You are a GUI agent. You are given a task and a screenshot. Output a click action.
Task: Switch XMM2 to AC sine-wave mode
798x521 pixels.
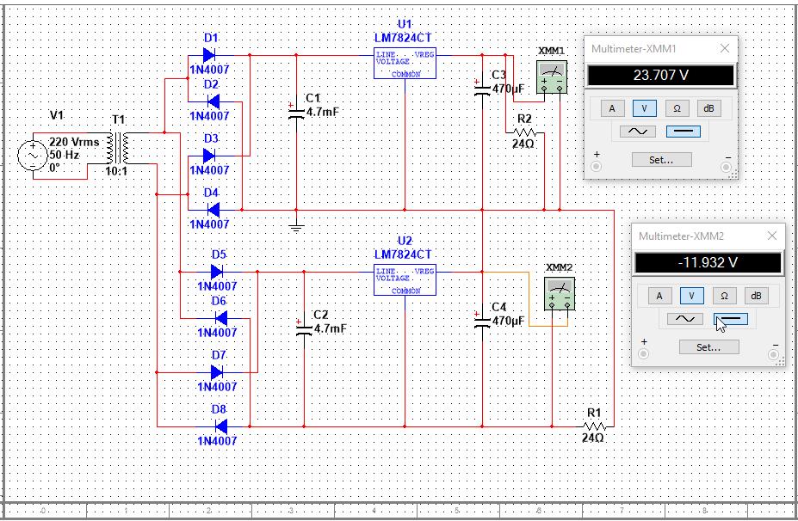point(684,319)
